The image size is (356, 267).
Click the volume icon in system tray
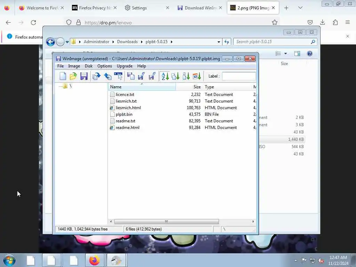click(x=321, y=260)
